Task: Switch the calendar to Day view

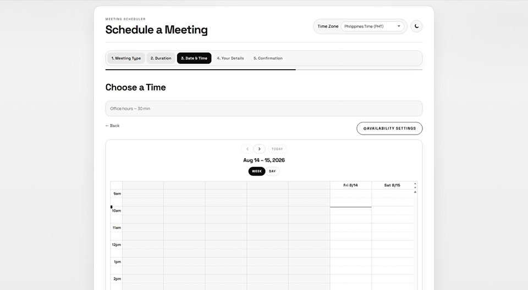Action: click(272, 171)
